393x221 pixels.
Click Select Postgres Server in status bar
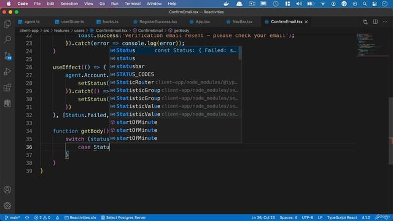(x=123, y=217)
